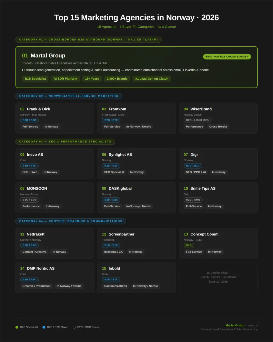Viewport: 273px width, 342px height.
Task: Open the "01 Martal Group" card heading
Action: pos(44,56)
